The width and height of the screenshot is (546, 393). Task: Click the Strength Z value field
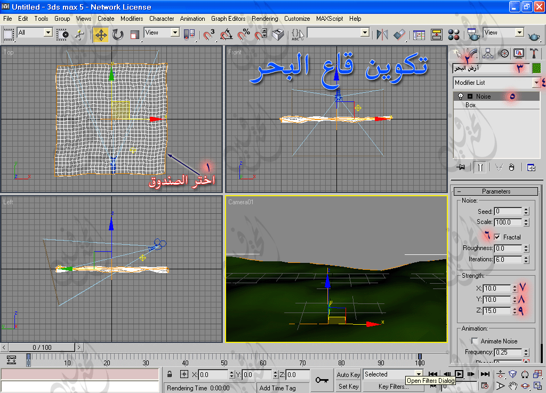tap(497, 310)
